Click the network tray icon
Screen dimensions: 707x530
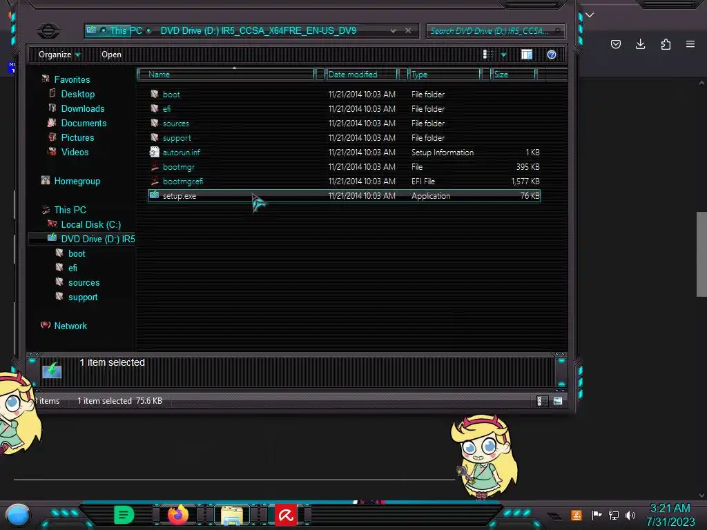[x=614, y=515]
